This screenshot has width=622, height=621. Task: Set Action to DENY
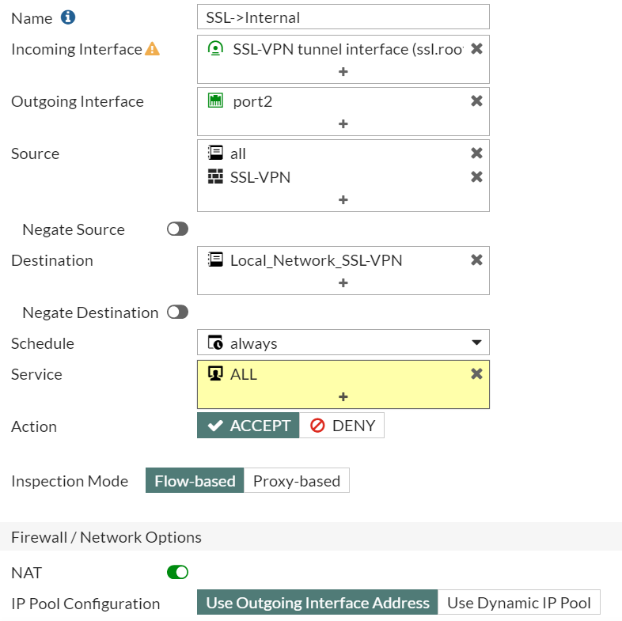(x=342, y=426)
